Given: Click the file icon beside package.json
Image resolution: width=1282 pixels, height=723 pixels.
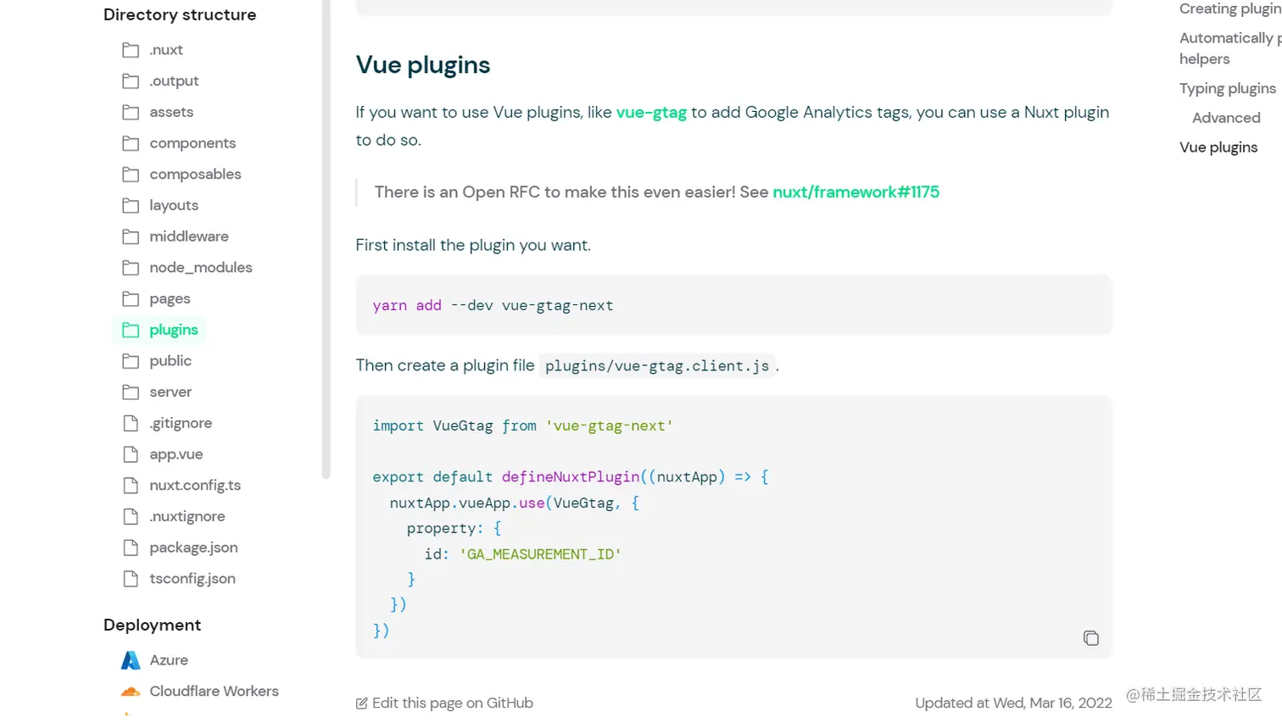Looking at the screenshot, I should point(131,548).
